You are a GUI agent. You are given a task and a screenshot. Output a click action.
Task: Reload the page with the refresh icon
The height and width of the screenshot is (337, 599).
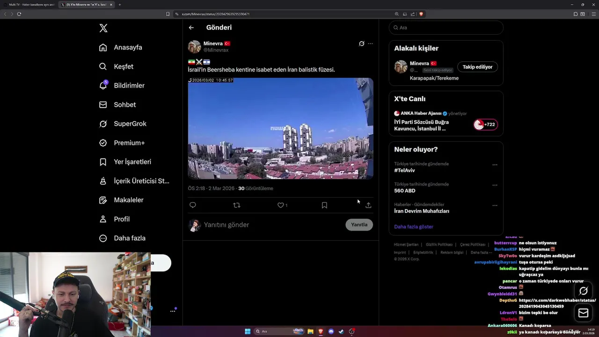click(19, 14)
